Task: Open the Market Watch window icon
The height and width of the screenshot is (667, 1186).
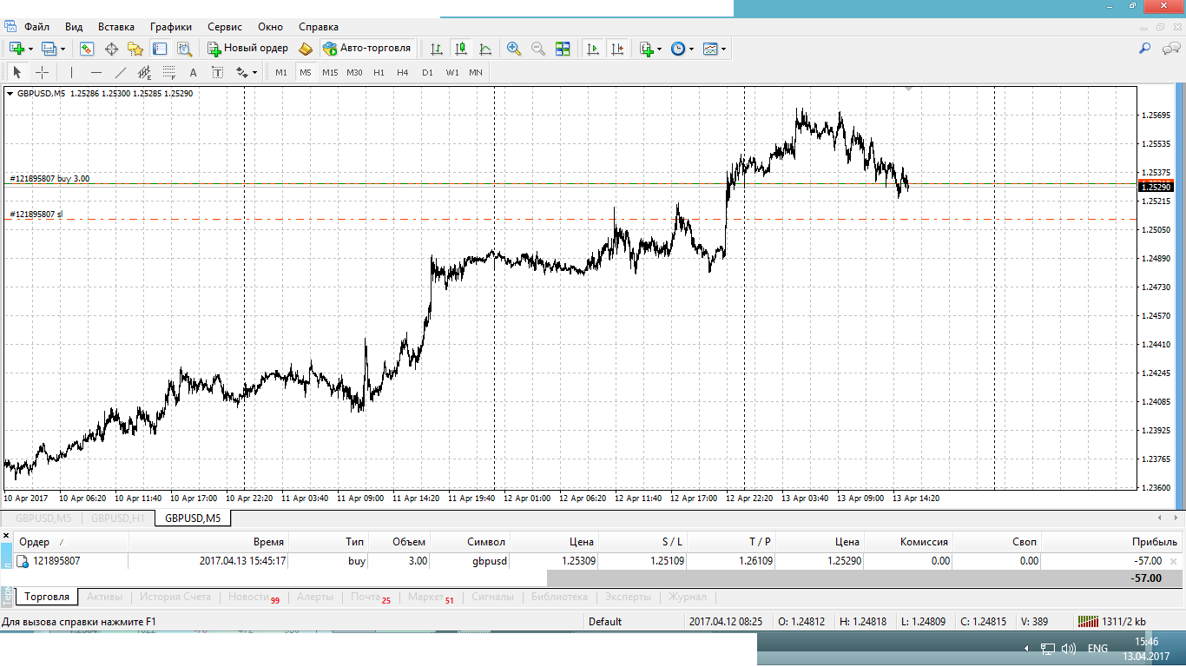Action: click(87, 49)
